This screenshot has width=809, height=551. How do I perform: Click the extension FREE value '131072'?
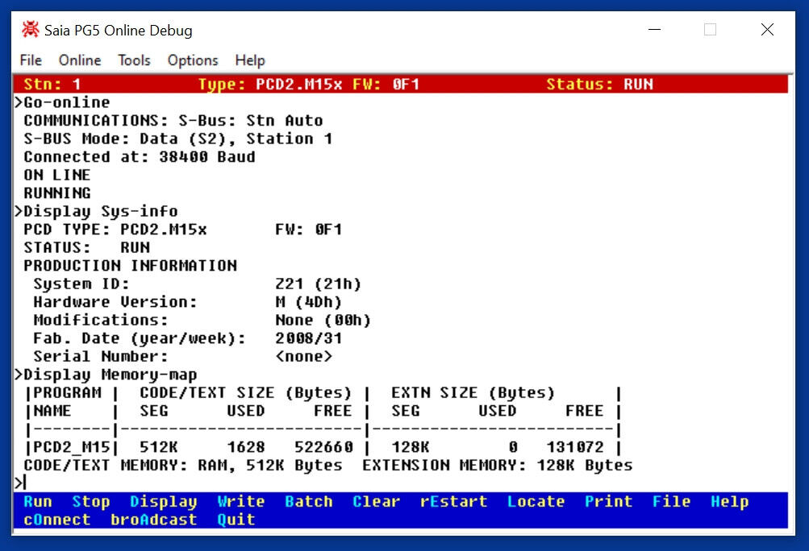[x=575, y=447]
